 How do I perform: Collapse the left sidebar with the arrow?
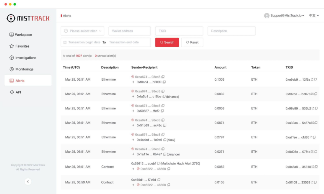[28, 181]
